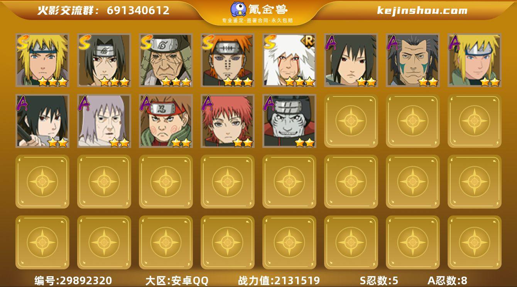Click the first empty slot after the Kisame card

[x=351, y=121]
